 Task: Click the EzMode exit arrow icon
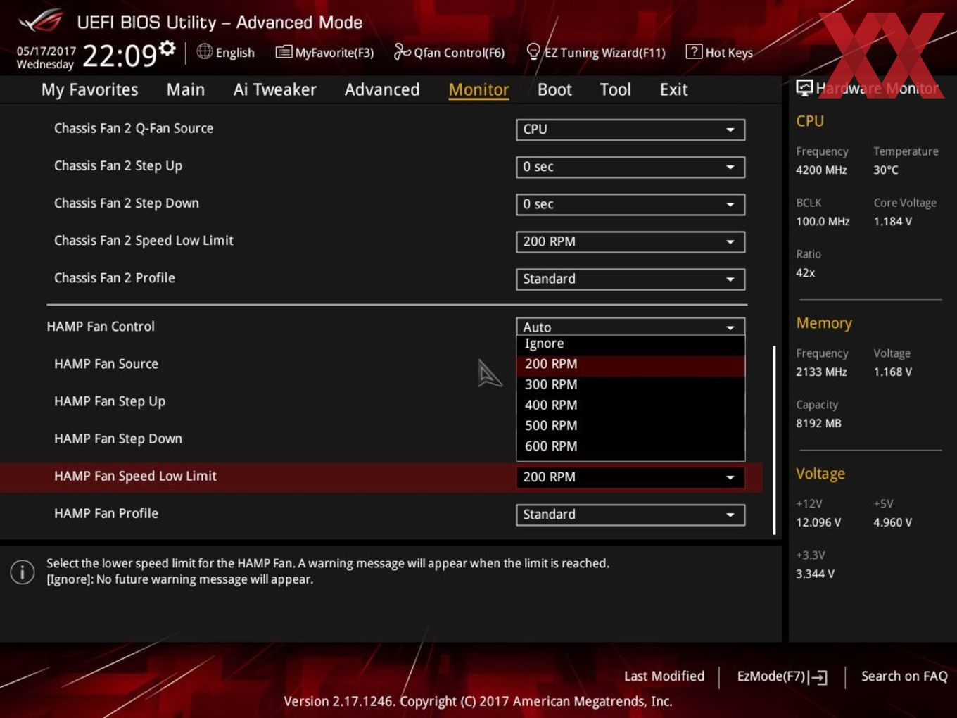[818, 677]
